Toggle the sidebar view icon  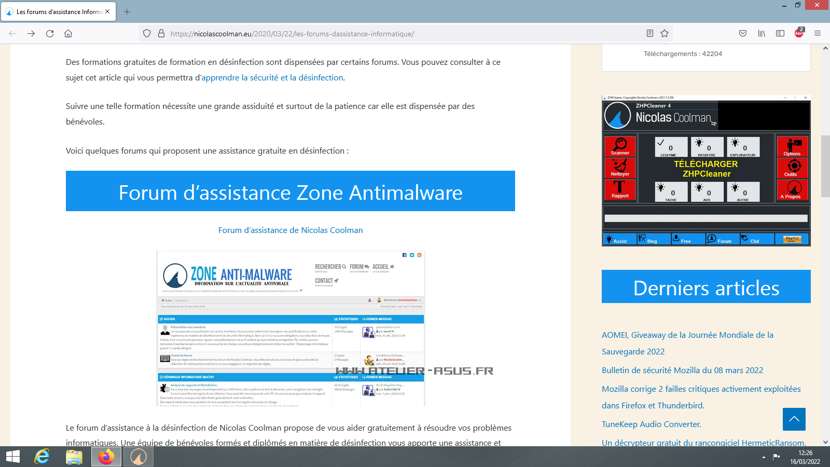[780, 34]
